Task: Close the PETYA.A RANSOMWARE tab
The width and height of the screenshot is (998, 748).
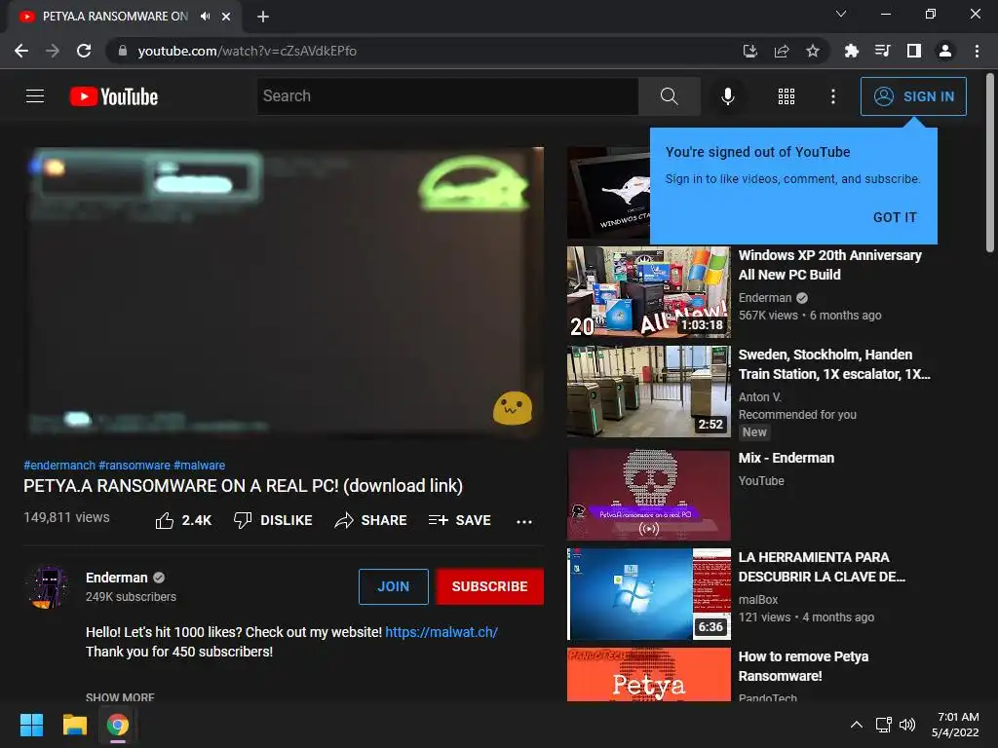Action: tap(226, 17)
